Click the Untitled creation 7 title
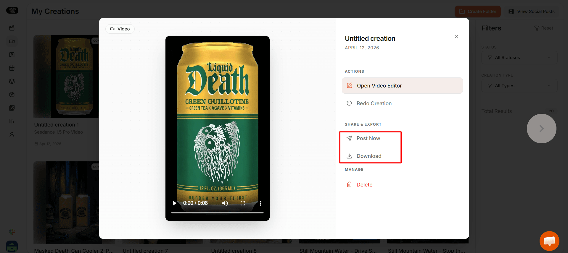 pos(145,251)
